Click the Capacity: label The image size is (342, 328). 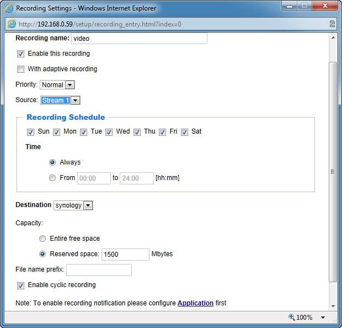tap(29, 223)
